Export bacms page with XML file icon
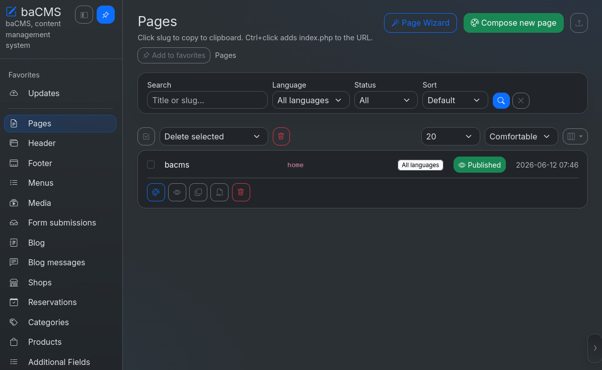The width and height of the screenshot is (602, 370). [x=219, y=192]
